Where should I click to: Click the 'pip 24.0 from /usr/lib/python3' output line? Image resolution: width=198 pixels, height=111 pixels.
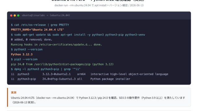tap(62, 64)
